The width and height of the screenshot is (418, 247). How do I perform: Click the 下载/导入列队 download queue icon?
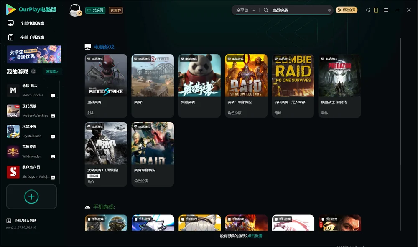coord(9,221)
